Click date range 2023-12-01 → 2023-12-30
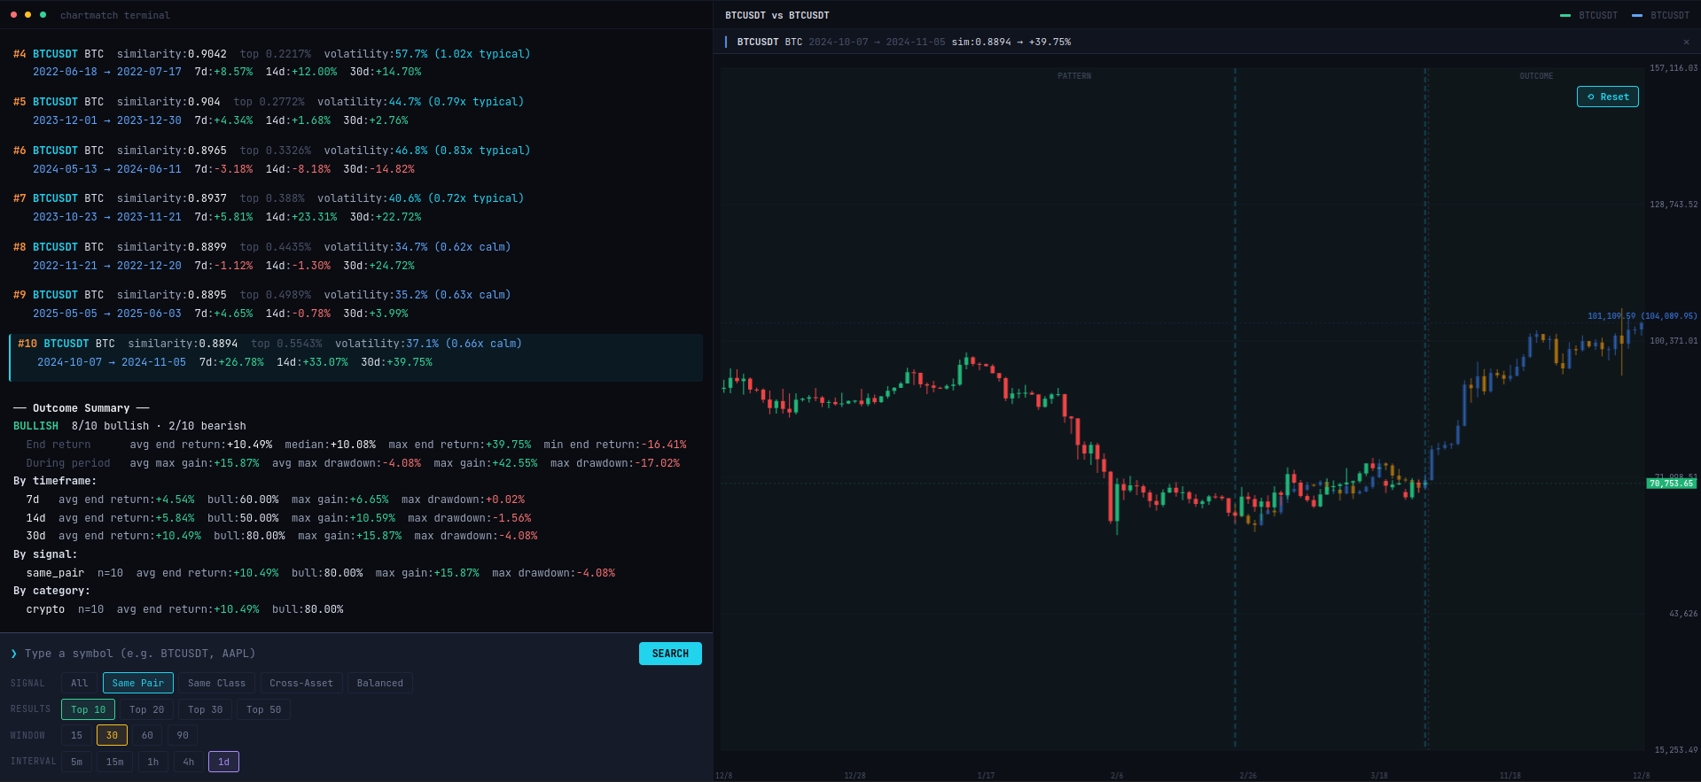1701x782 pixels. [107, 120]
